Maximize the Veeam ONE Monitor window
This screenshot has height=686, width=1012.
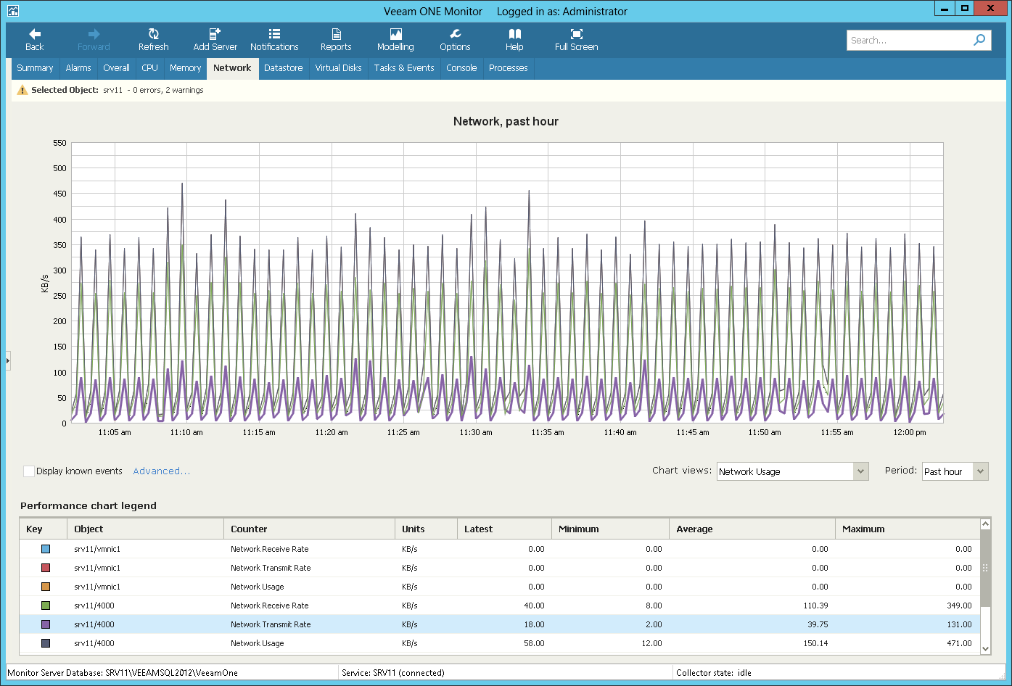[x=965, y=8]
